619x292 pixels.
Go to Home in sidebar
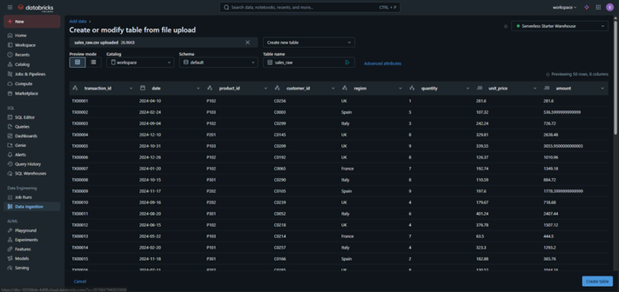(x=32, y=35)
